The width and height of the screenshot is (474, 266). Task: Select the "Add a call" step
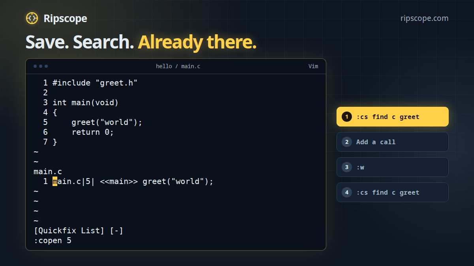tap(393, 142)
